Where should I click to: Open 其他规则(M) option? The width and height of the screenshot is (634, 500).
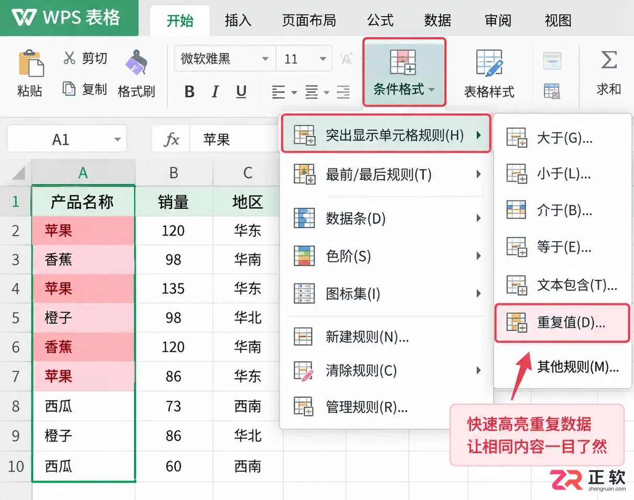click(561, 366)
